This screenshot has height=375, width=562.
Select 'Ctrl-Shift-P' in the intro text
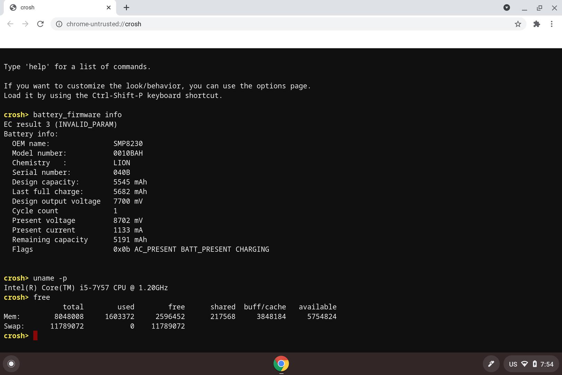[118, 95]
